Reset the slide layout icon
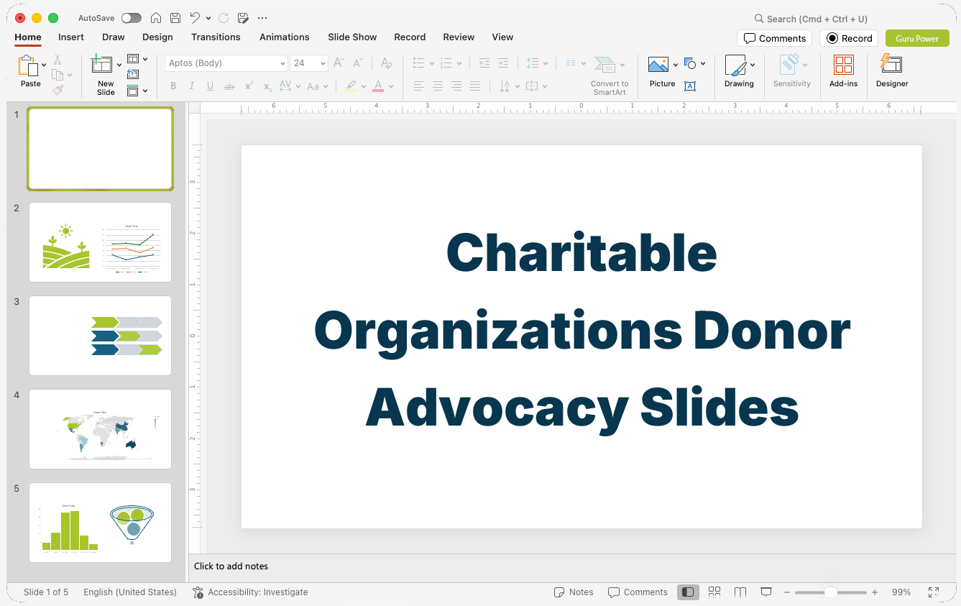 tap(133, 74)
